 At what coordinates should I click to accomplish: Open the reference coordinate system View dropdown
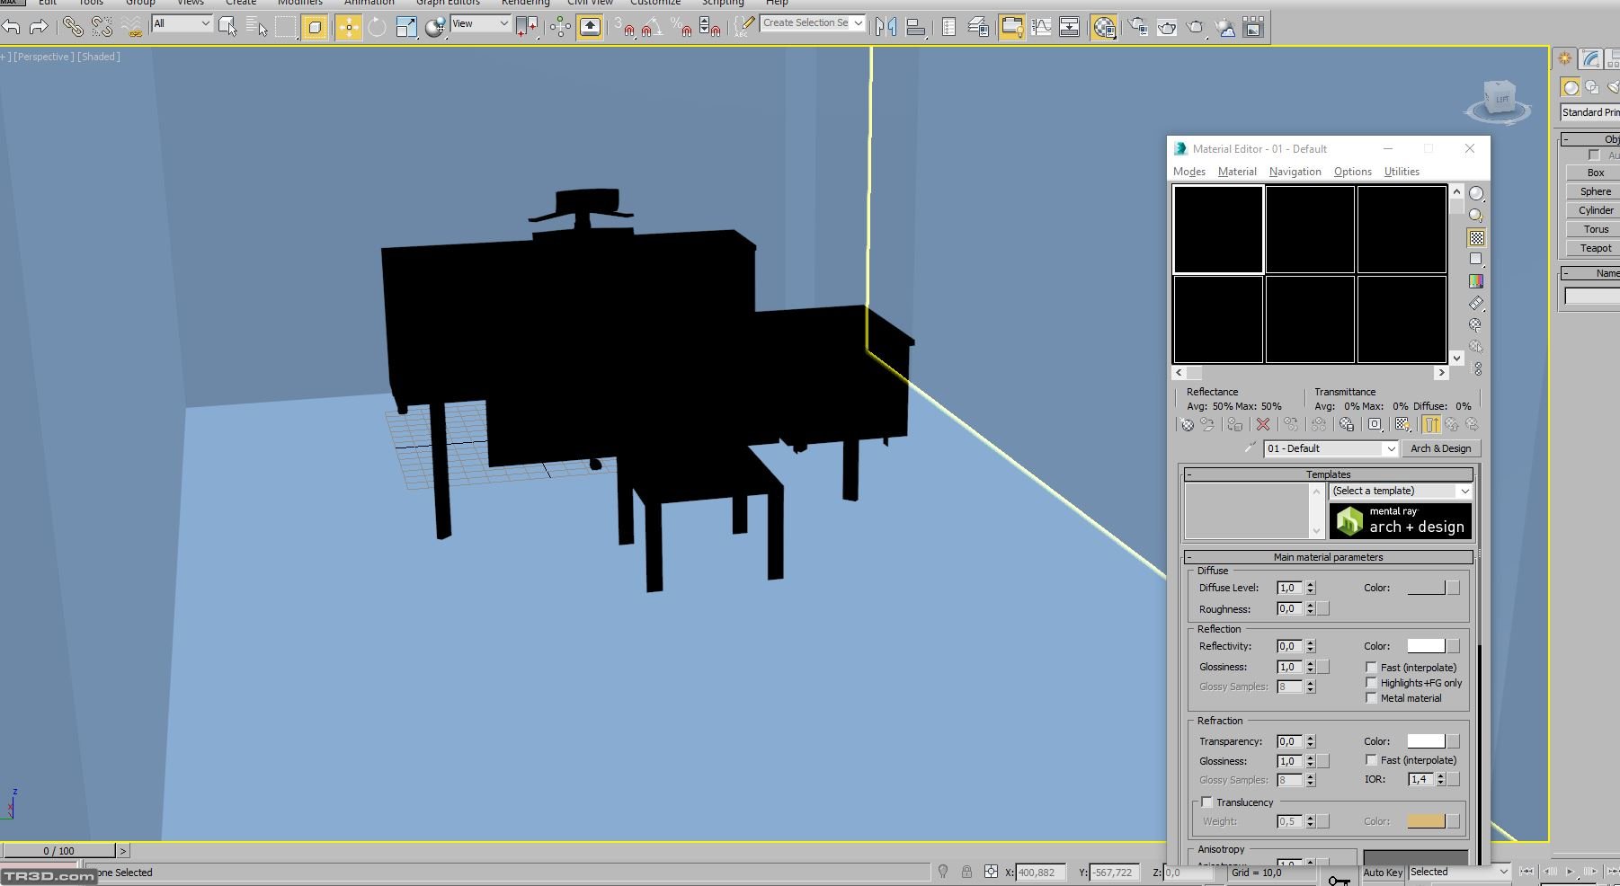[480, 24]
